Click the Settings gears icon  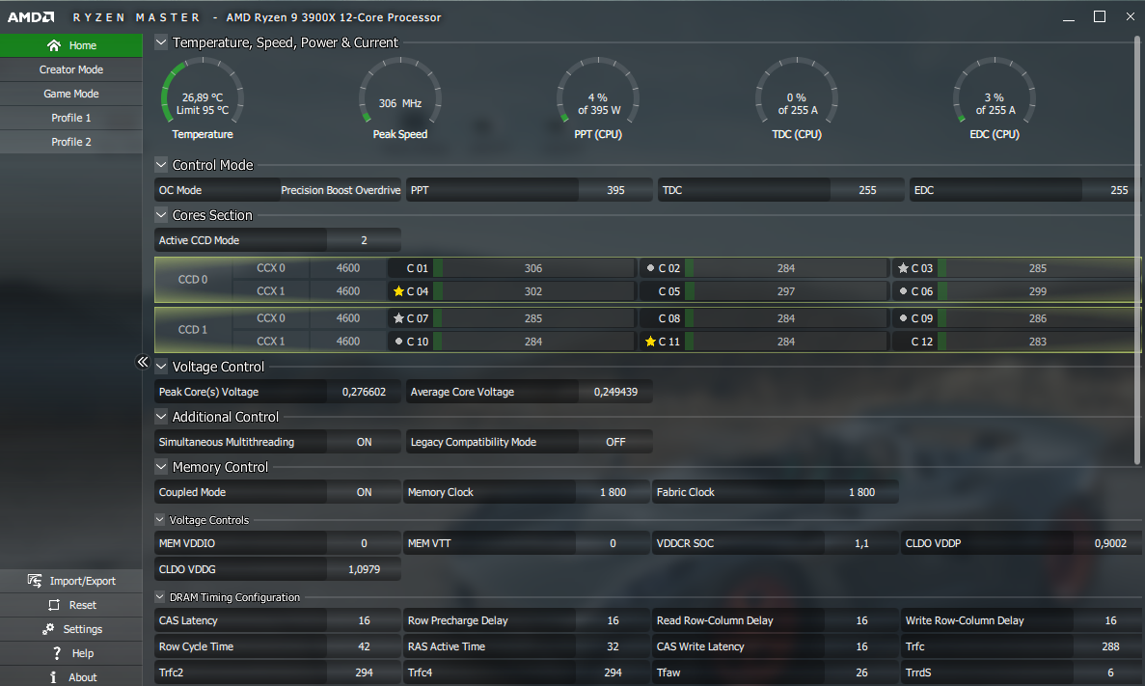coord(48,629)
